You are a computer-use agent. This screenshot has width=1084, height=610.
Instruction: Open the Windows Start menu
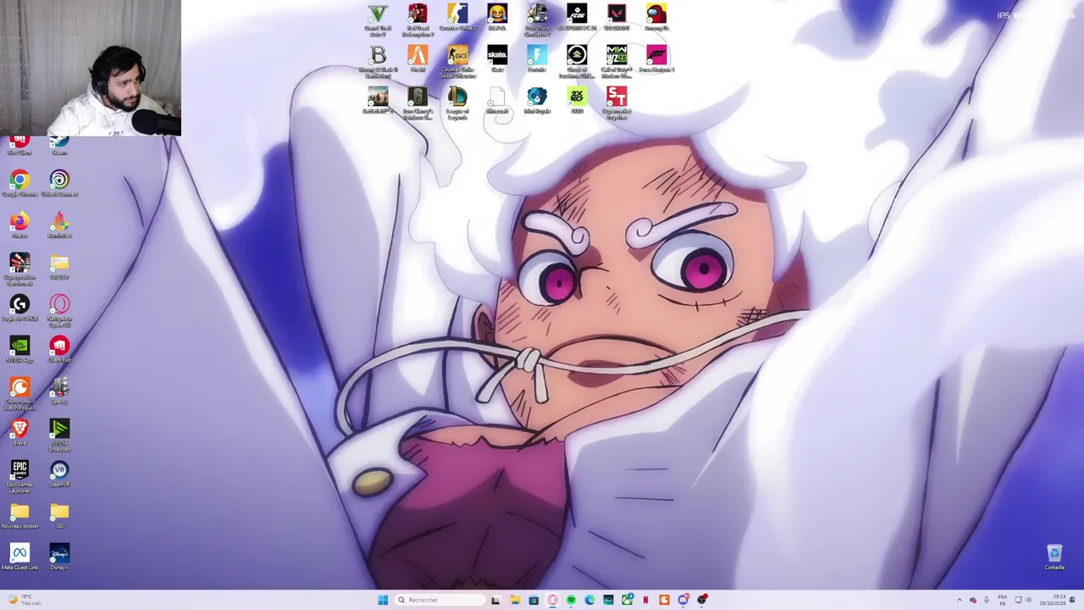tap(383, 600)
